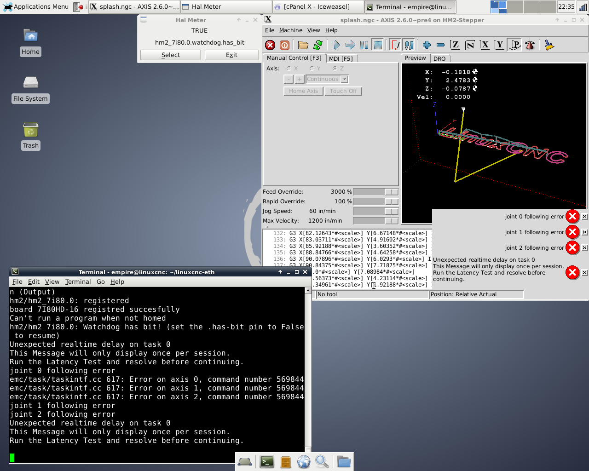The image size is (589, 471).
Task: Stop program execution with the square icon
Action: (378, 45)
